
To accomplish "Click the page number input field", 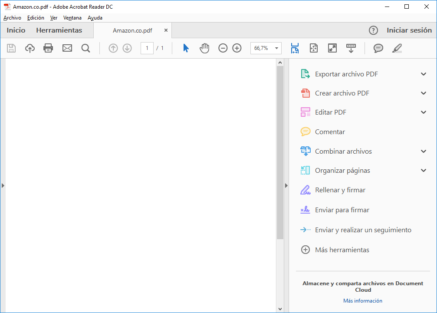I will pyautogui.click(x=147, y=48).
